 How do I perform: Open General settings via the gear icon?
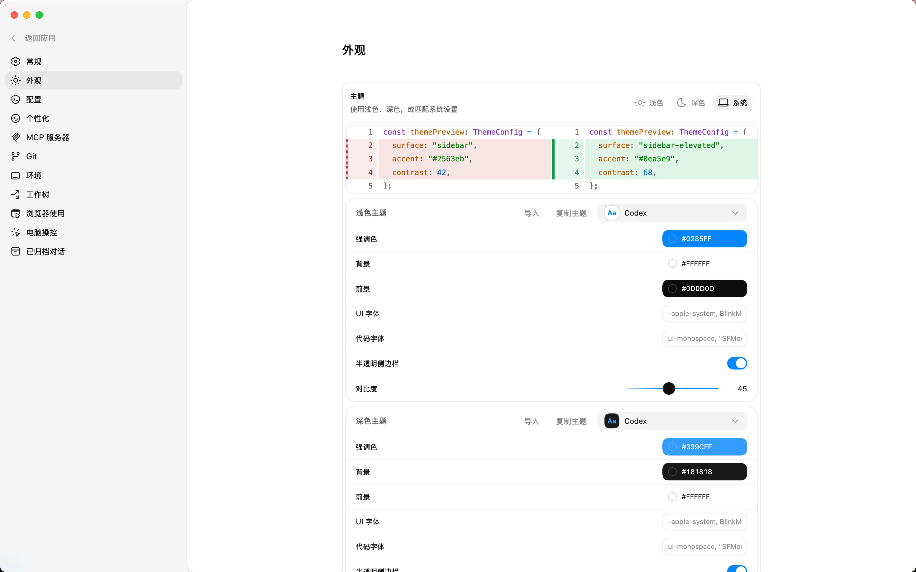[x=16, y=61]
